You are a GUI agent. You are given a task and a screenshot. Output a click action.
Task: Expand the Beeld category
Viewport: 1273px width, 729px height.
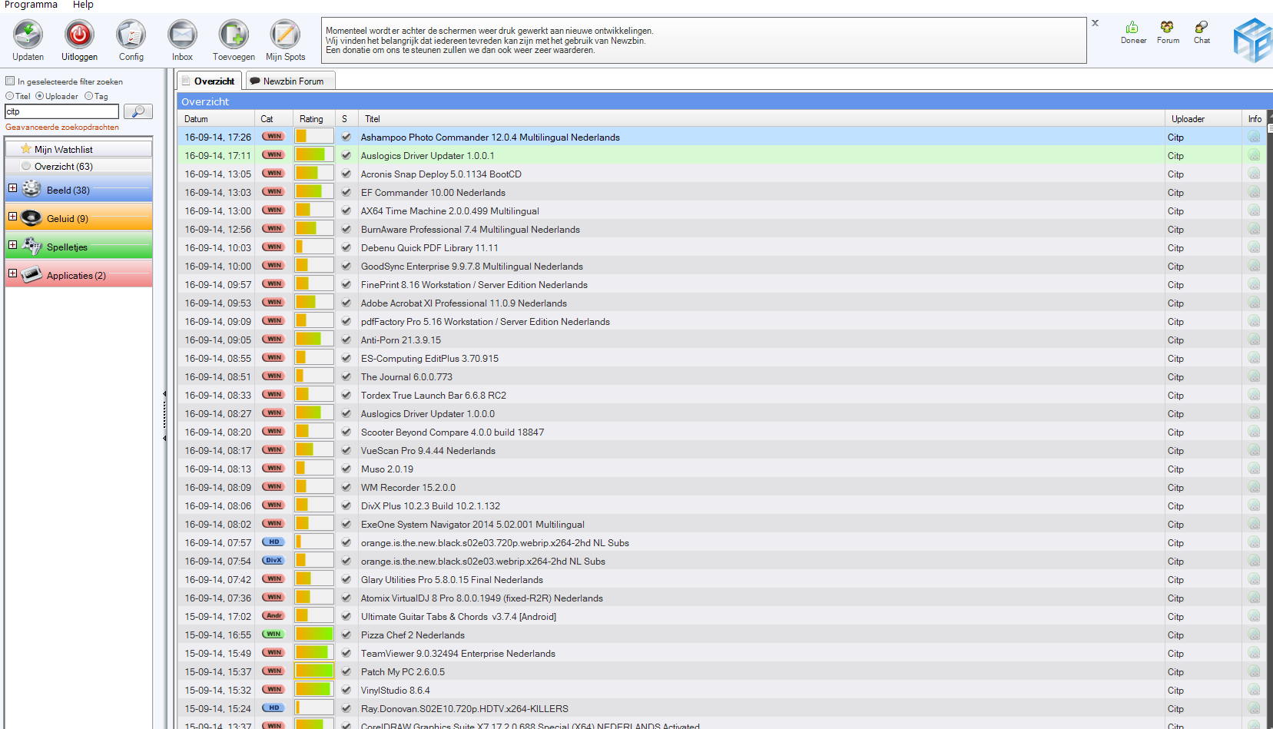tap(12, 188)
